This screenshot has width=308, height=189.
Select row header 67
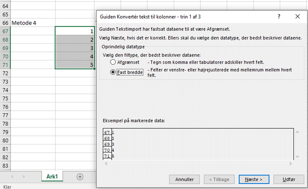click(x=5, y=31)
